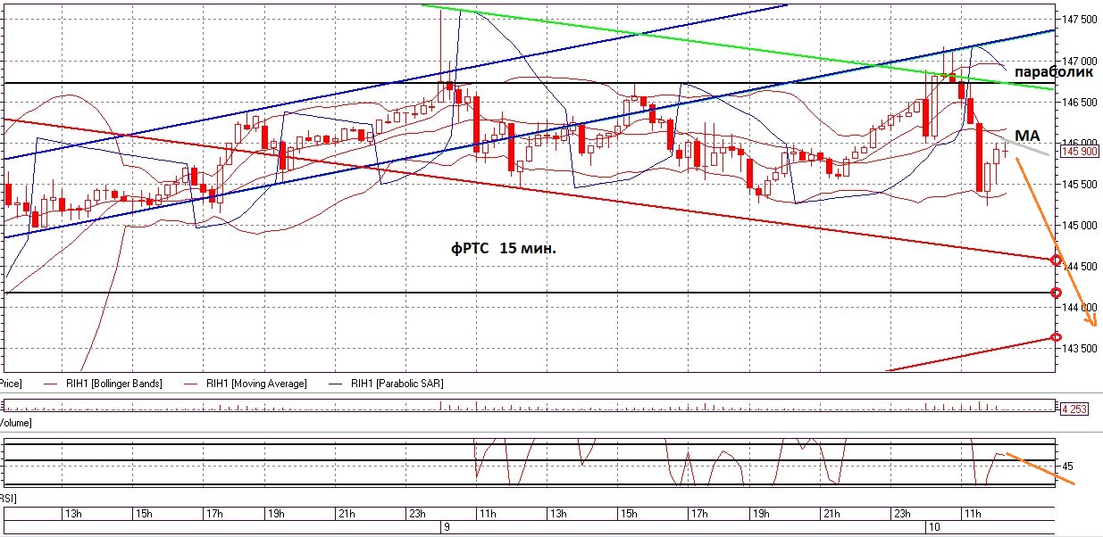Click the volume value tag 4 253
Image resolution: width=1103 pixels, height=537 pixels.
tap(1073, 409)
